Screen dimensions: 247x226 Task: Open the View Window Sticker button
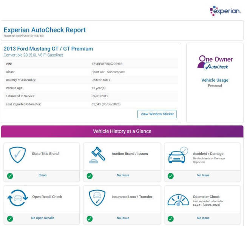click(157, 114)
